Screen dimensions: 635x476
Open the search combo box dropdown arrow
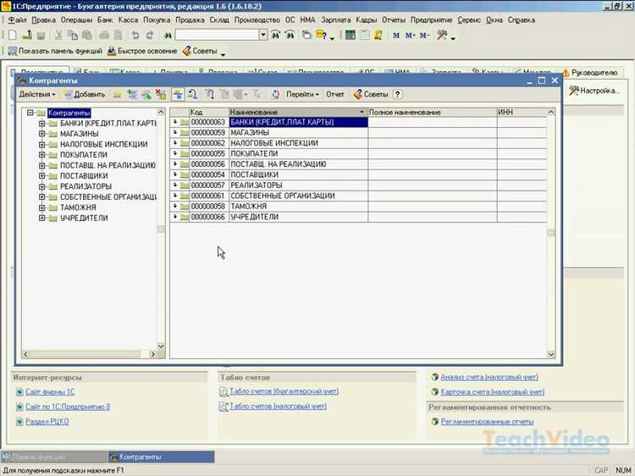[x=263, y=36]
